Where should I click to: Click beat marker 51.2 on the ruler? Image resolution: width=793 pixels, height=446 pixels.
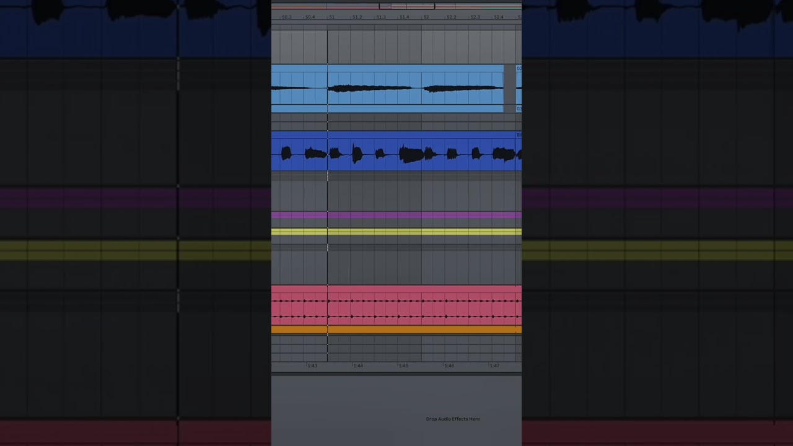click(357, 17)
